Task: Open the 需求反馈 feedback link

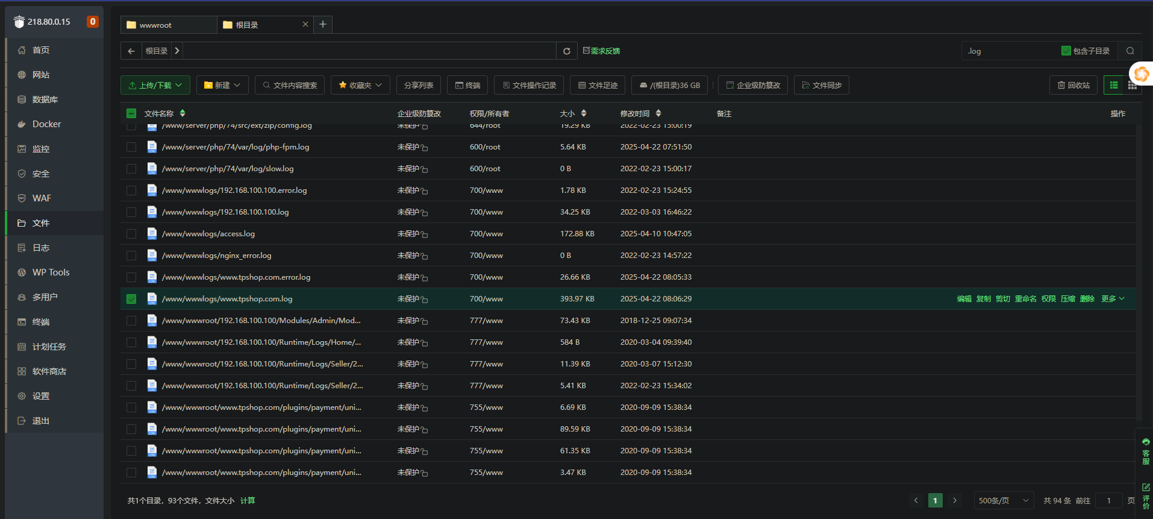Action: click(601, 51)
